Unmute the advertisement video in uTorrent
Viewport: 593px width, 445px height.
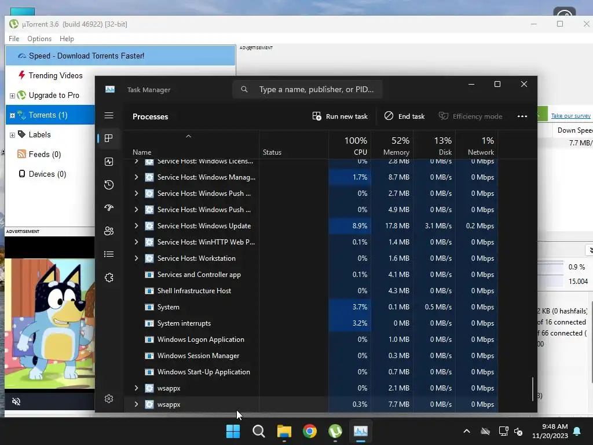[x=16, y=402]
